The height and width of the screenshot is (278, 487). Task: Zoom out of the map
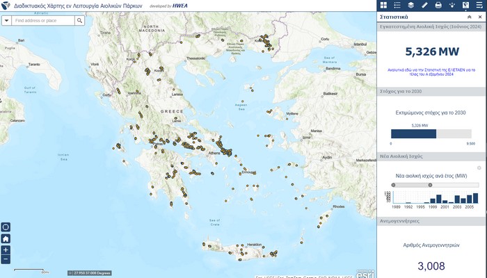pos(6,259)
